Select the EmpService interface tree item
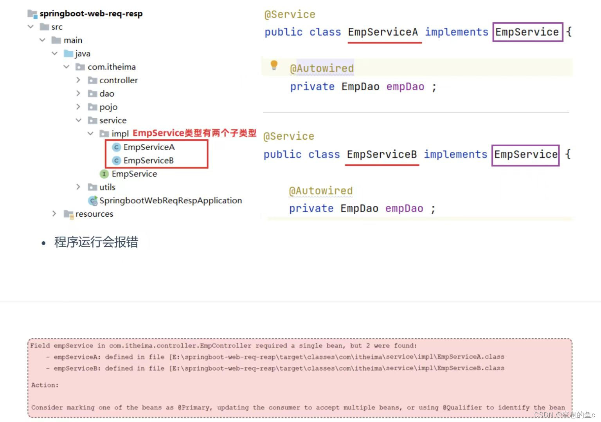Image resolution: width=601 pixels, height=422 pixels. click(134, 174)
